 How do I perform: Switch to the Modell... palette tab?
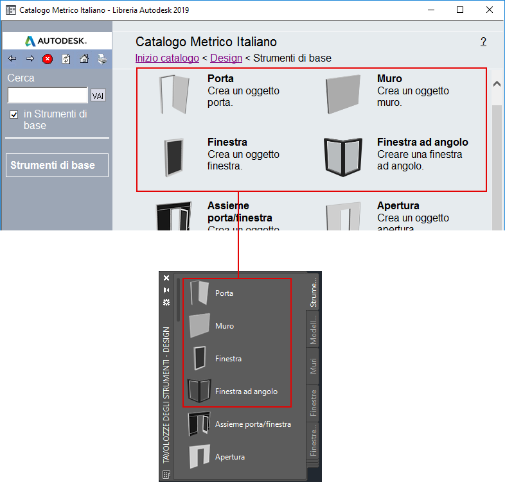[313, 329]
